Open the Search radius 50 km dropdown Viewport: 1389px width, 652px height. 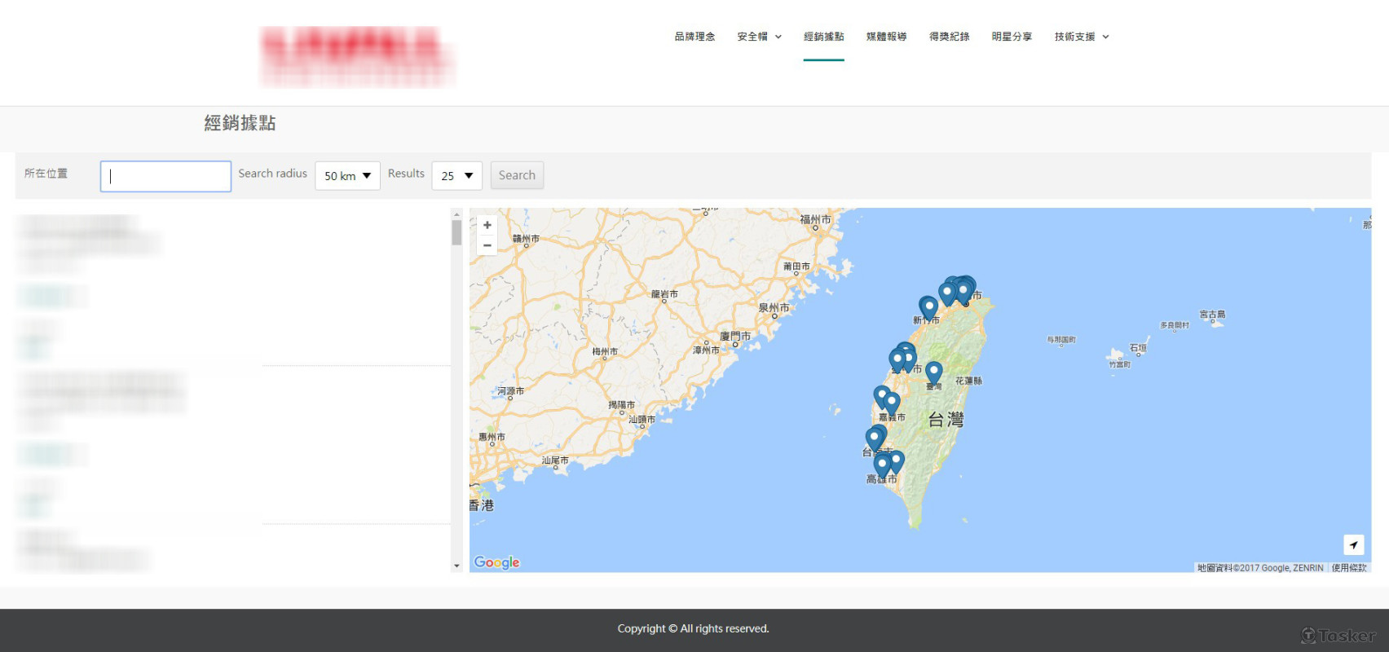(x=347, y=176)
